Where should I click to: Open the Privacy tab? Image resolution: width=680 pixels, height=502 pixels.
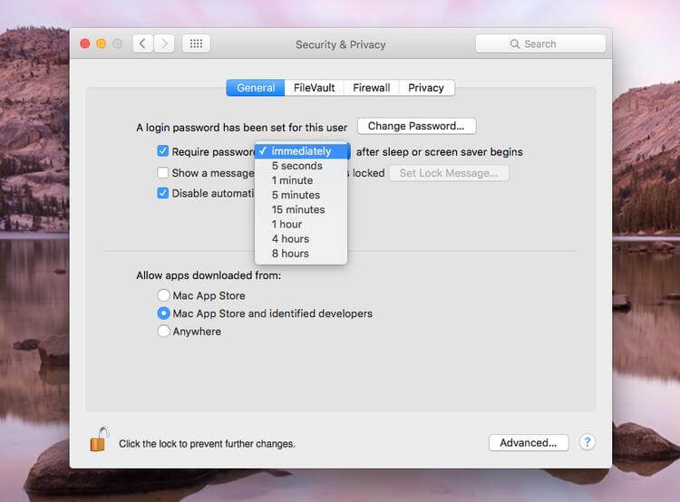pyautogui.click(x=426, y=88)
